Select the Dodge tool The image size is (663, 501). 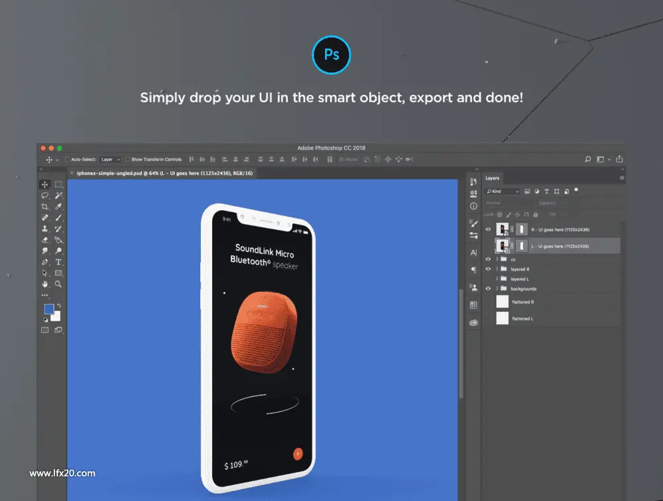click(x=58, y=250)
